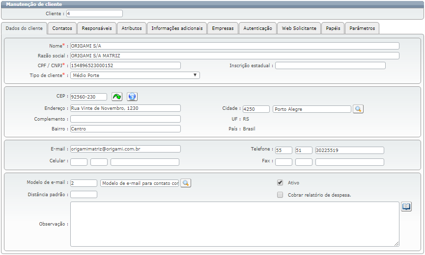Switch to the Dados do cliente tab
The height and width of the screenshot is (255, 425).
[x=24, y=28]
